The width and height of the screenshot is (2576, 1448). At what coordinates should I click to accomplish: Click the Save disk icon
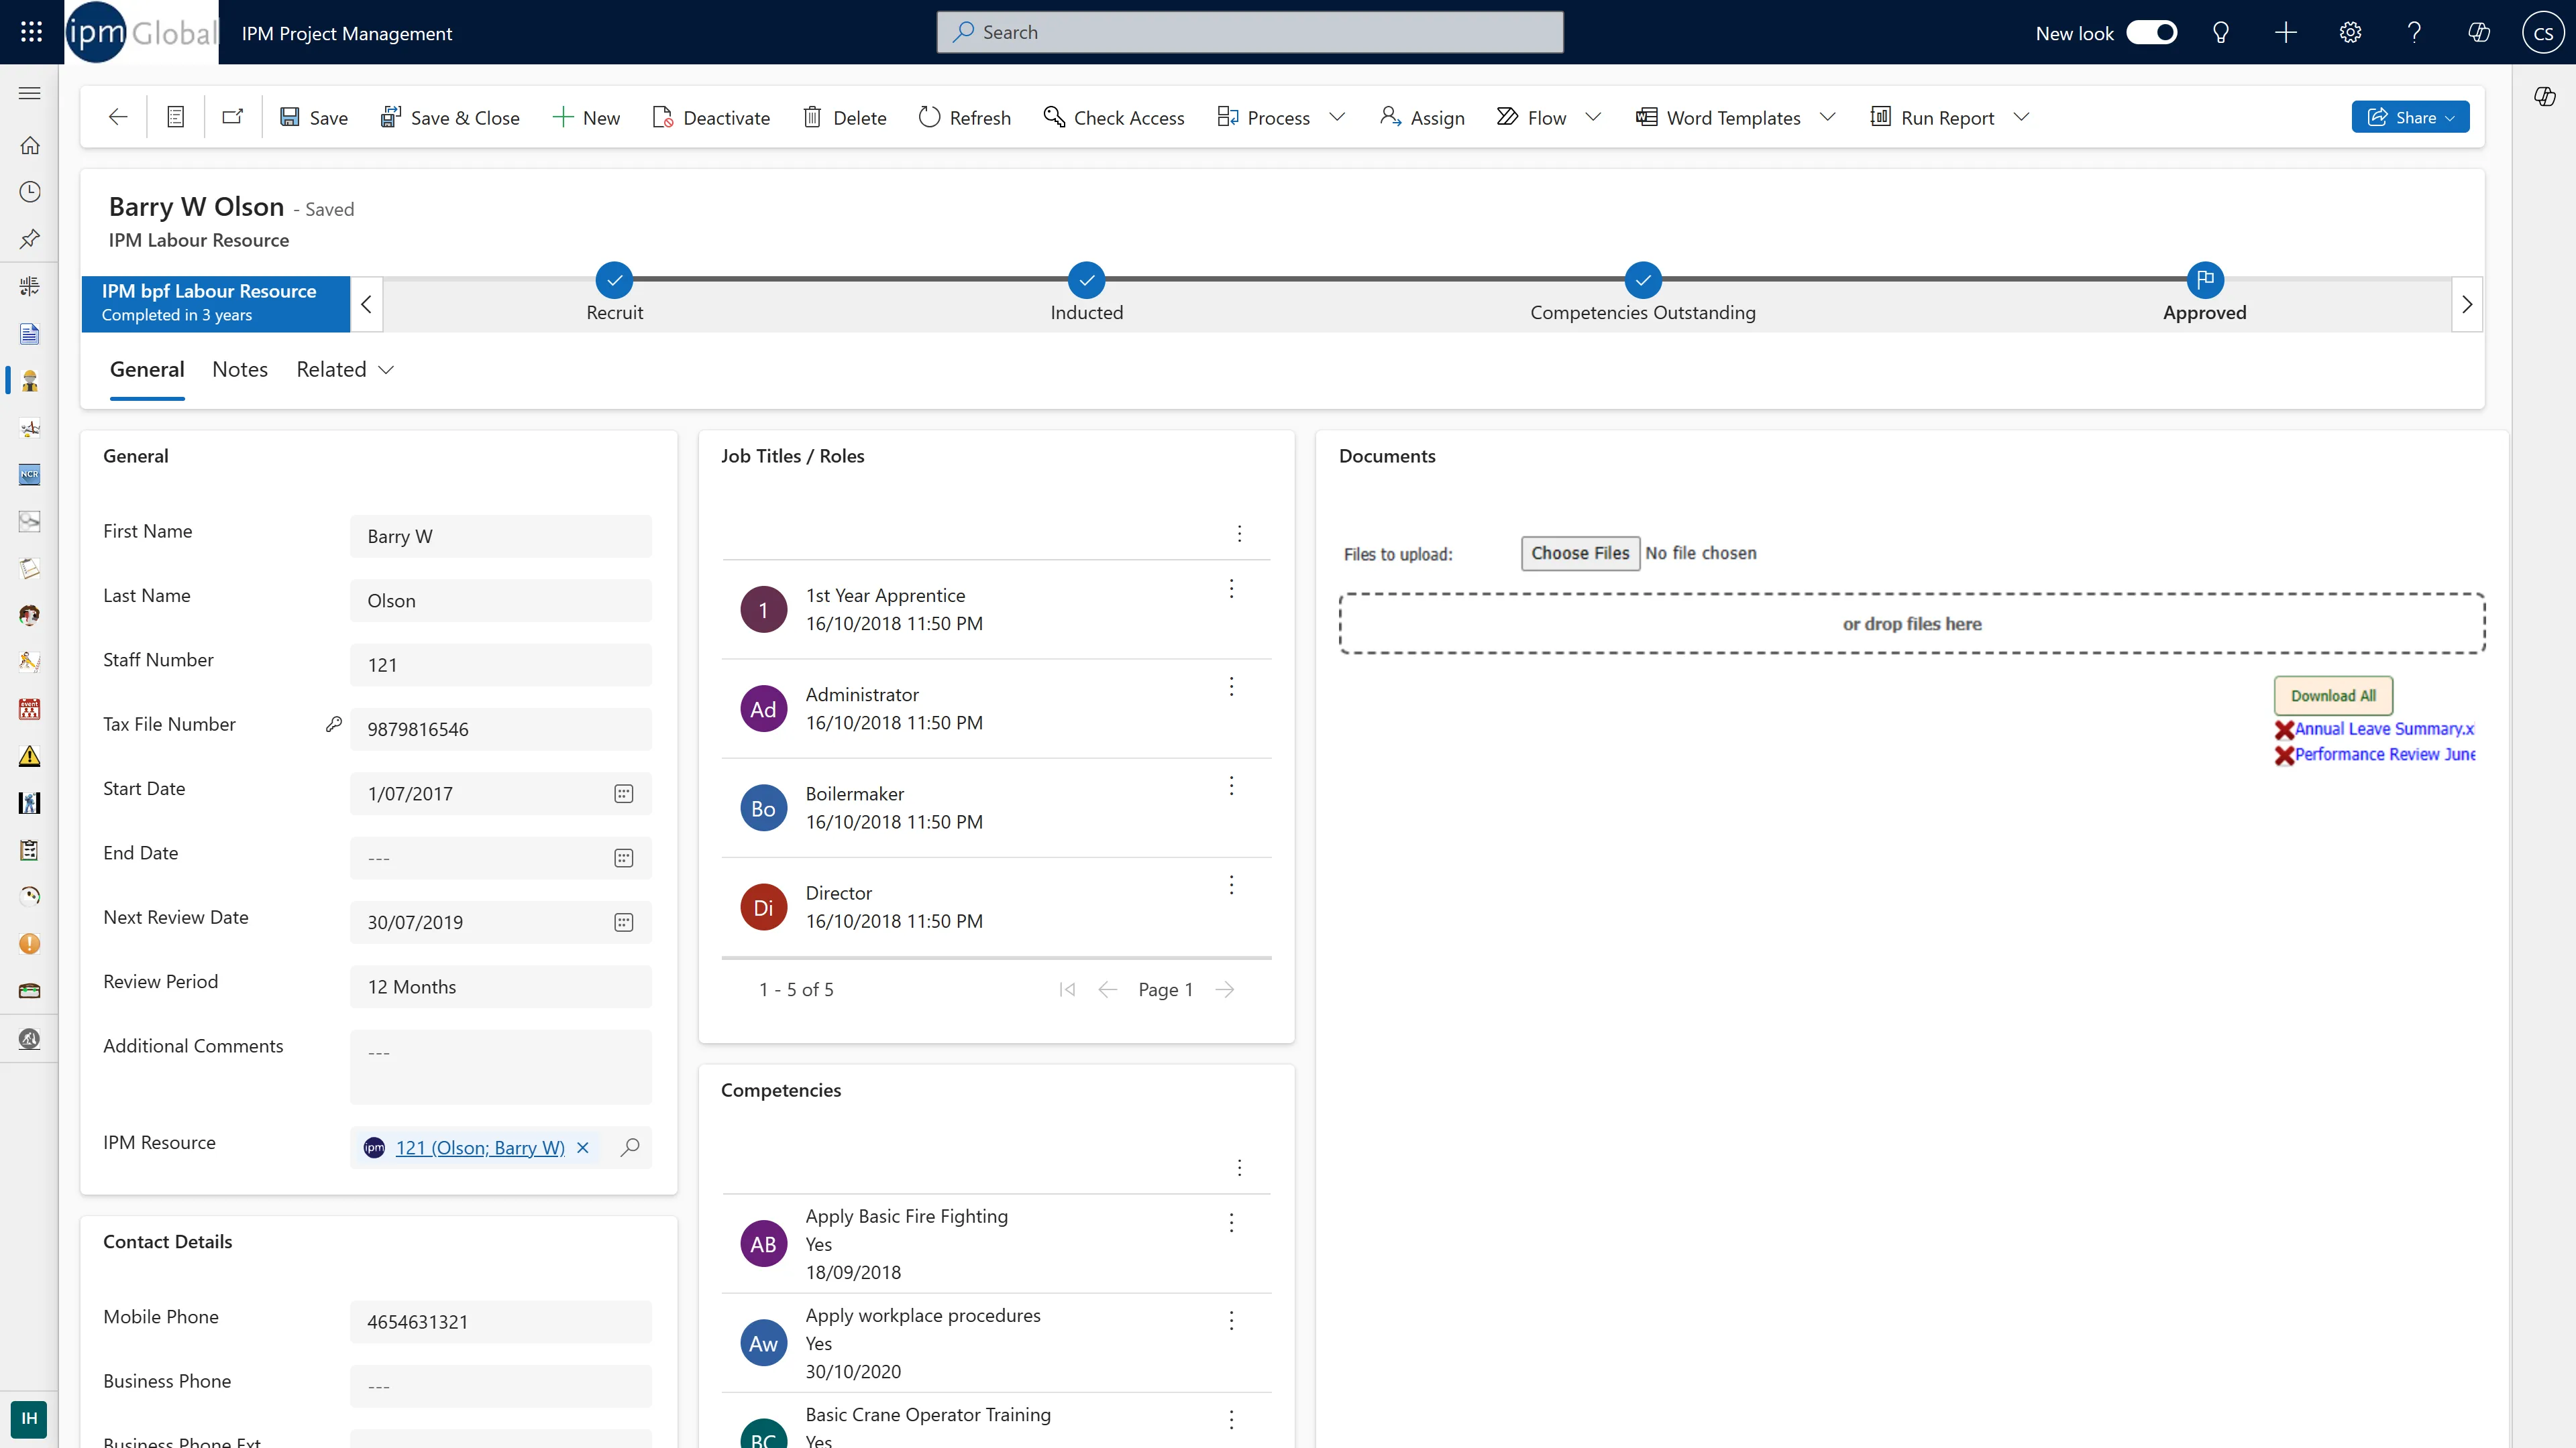click(x=290, y=117)
